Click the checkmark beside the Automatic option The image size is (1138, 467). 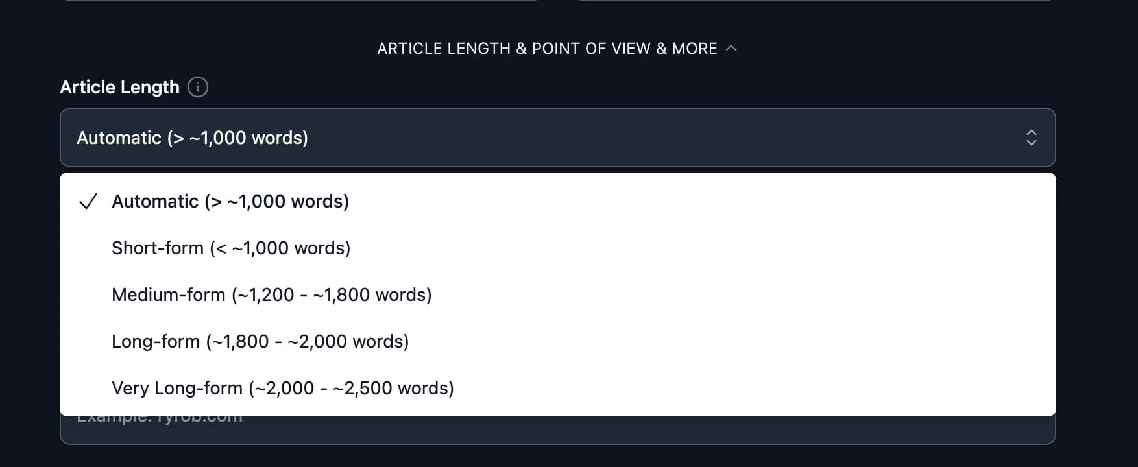pyautogui.click(x=90, y=202)
